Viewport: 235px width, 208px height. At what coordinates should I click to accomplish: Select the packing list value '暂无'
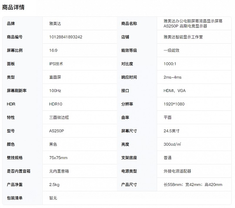click(x=53, y=198)
